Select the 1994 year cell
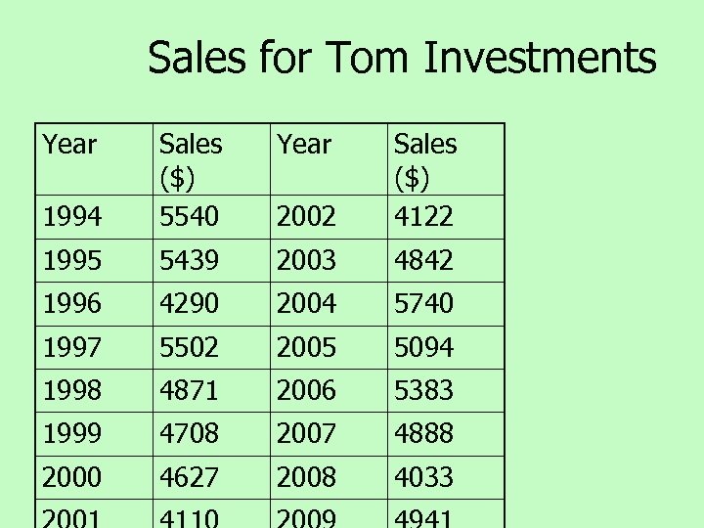The height and width of the screenshot is (528, 704). coord(71,216)
